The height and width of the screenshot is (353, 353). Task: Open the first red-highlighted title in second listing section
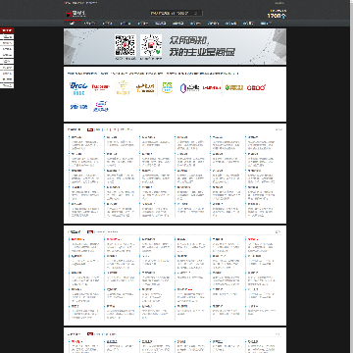(x=77, y=239)
